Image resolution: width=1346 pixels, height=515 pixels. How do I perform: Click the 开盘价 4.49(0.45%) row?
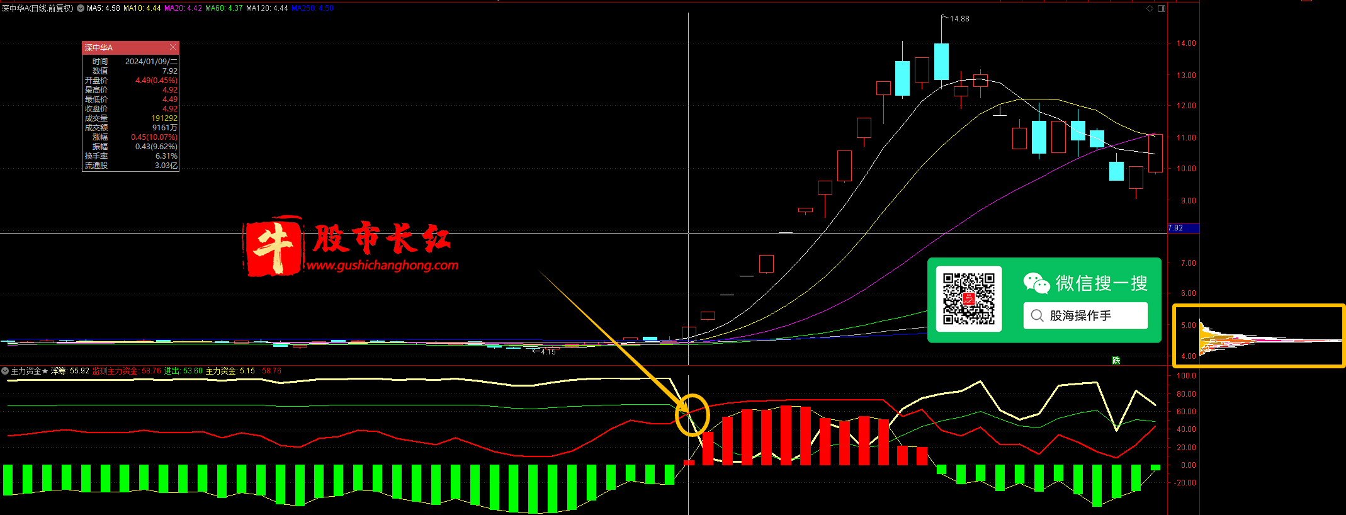point(131,81)
